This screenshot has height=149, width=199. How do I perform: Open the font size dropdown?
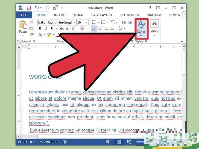click(87, 22)
